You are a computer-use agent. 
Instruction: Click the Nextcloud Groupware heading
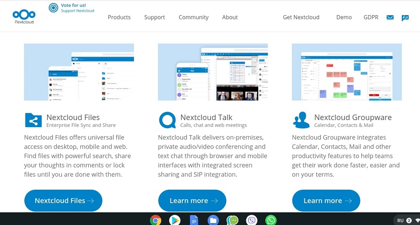pos(353,117)
